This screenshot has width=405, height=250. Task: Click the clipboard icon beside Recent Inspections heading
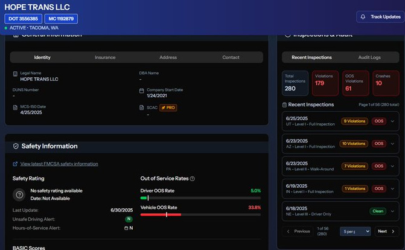coord(284,104)
